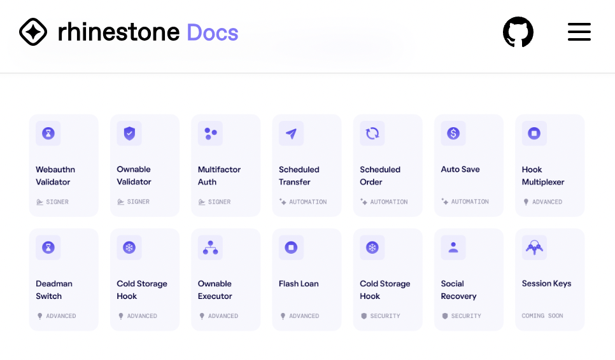Click SIGNER tag under Multifactor Auth
The width and height of the screenshot is (615, 360).
(x=215, y=202)
